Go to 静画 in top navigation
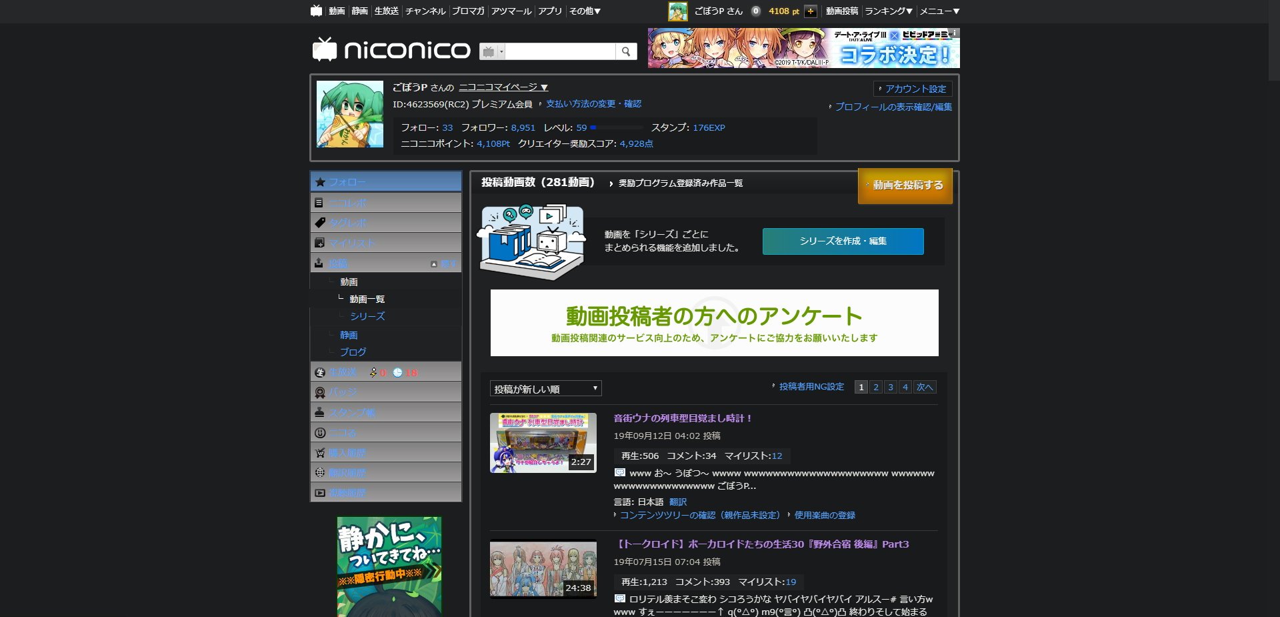The image size is (1280, 617). click(x=359, y=11)
